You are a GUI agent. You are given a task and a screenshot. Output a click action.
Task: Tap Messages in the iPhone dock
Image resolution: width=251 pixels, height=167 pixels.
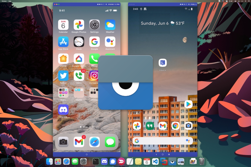110,142
